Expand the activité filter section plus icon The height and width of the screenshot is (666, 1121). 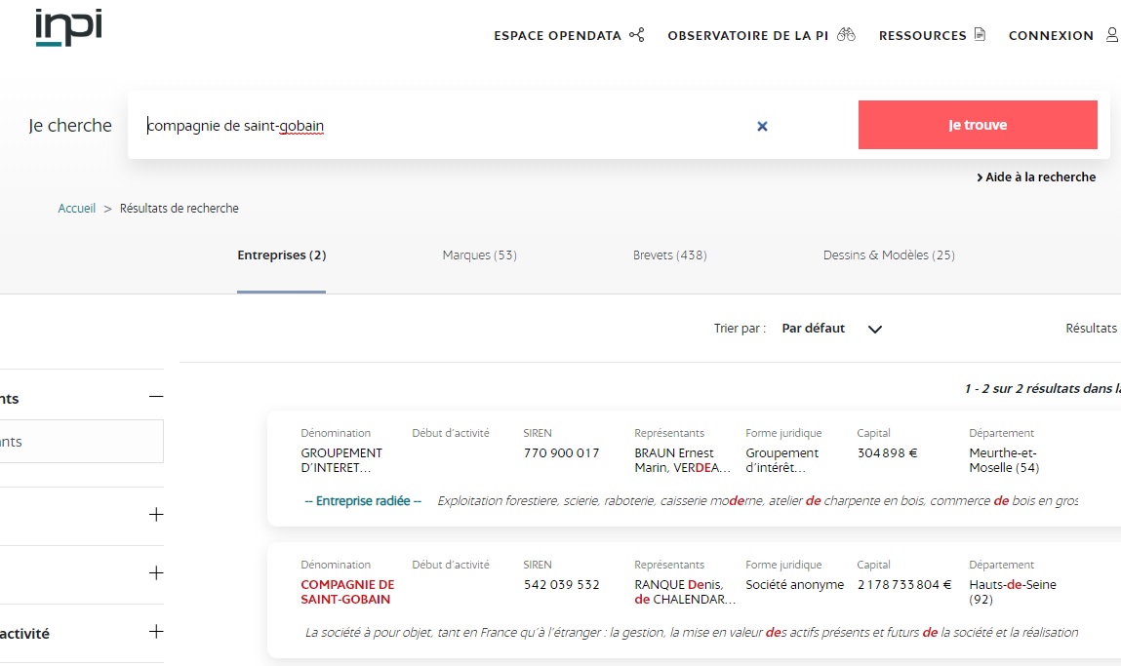(156, 632)
